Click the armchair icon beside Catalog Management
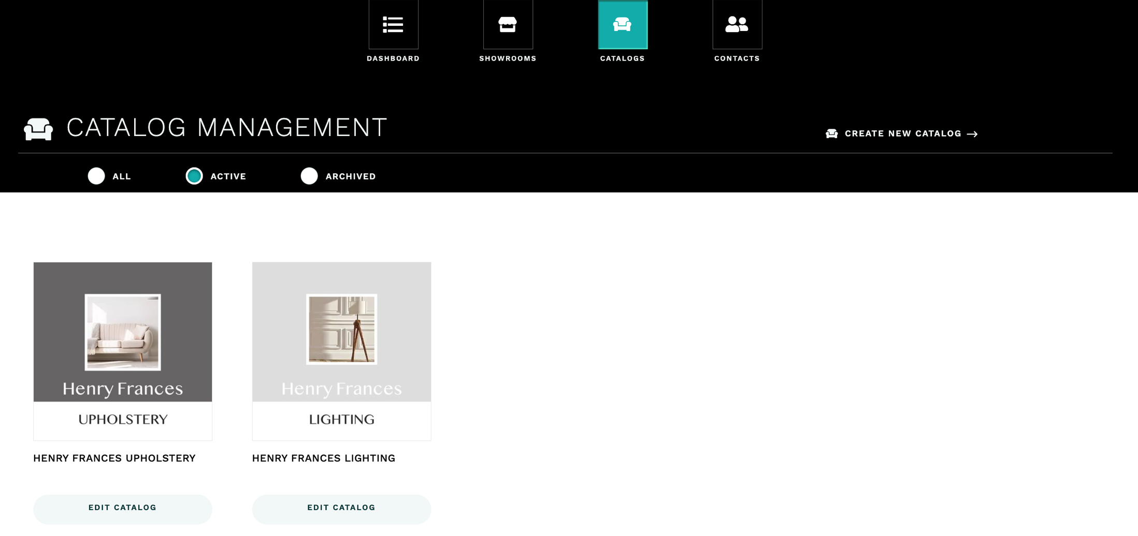 point(38,128)
